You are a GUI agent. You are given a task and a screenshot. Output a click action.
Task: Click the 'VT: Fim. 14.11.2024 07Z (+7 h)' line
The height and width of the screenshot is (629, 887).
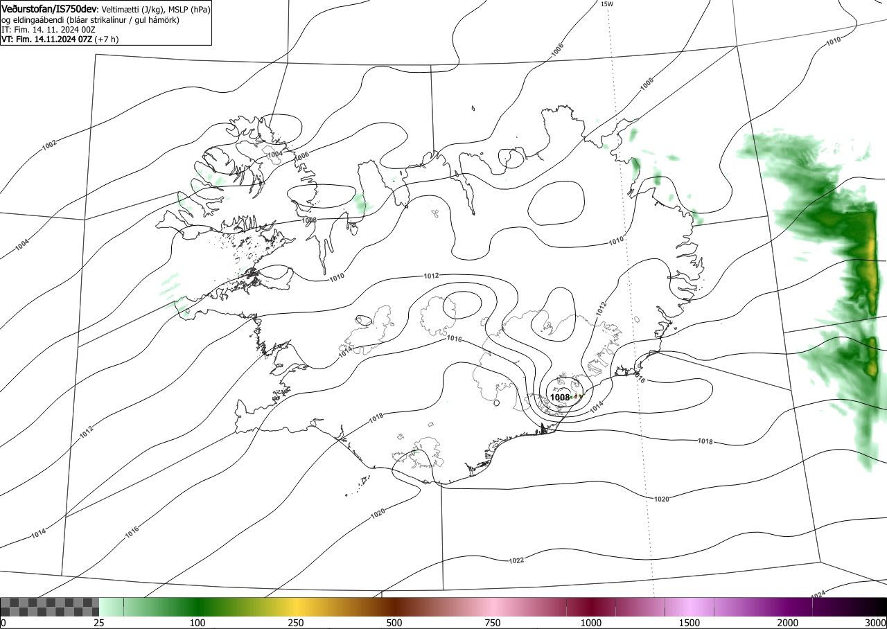[60, 39]
